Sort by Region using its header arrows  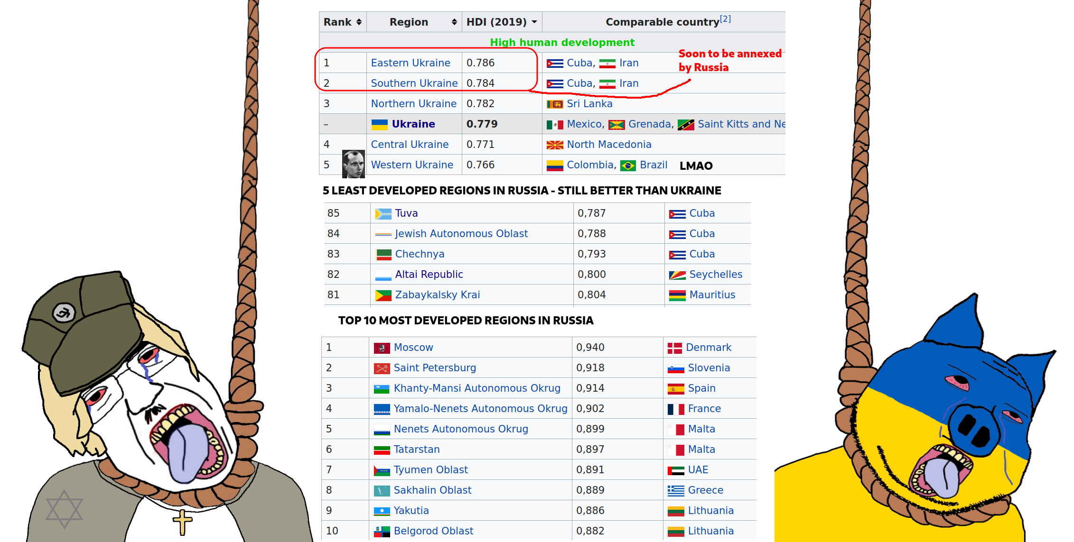tap(454, 22)
